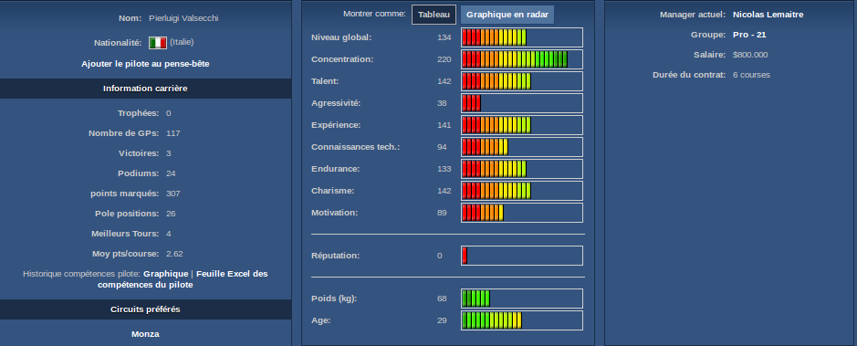Click the Connaissances tech. progress bar
This screenshot has width=857, height=346.
point(522,147)
